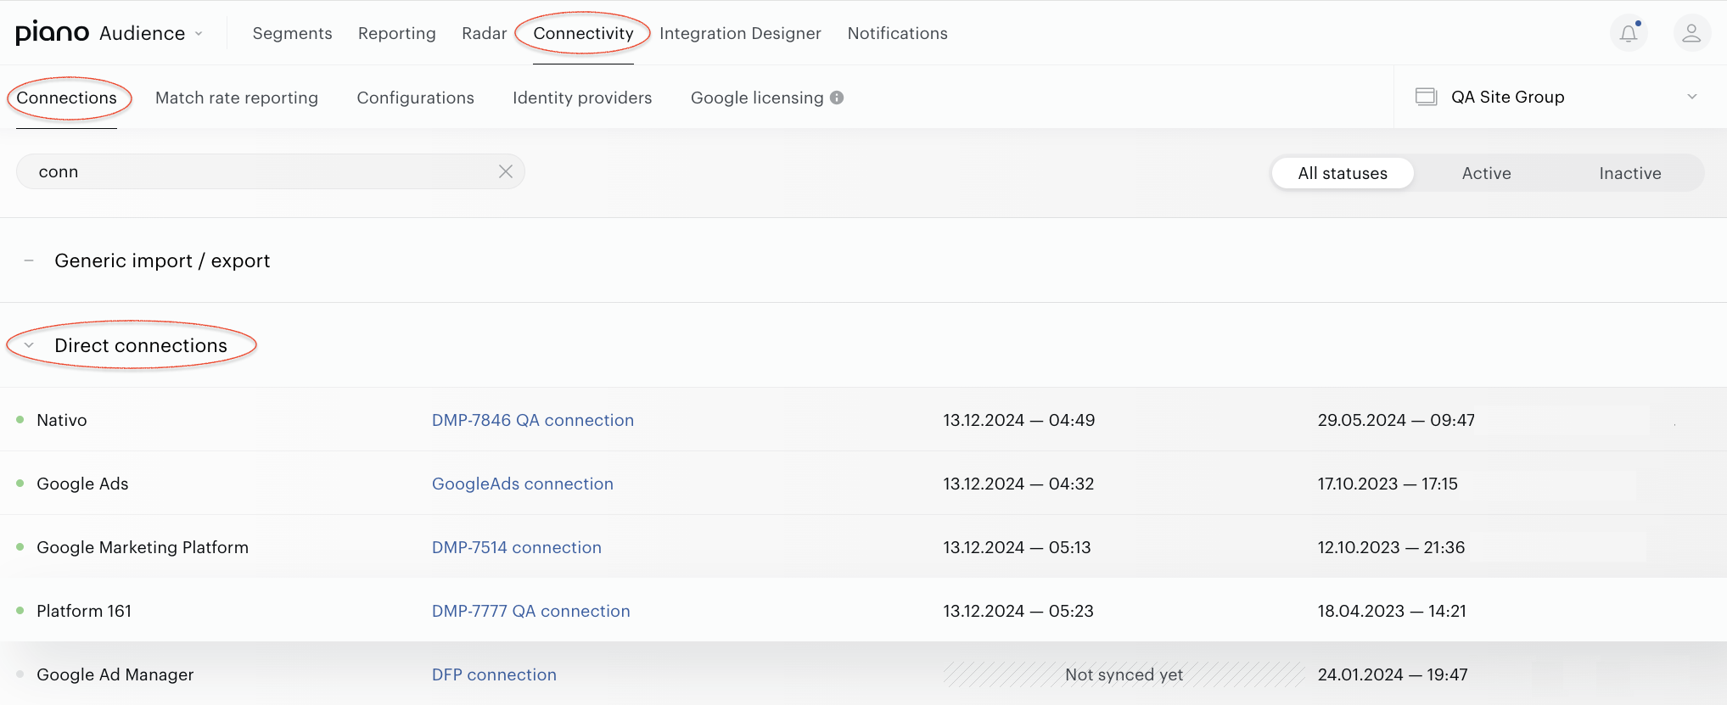Viewport: 1727px width, 705px height.
Task: Click the Platform 161 green status dot
Action: tap(20, 610)
